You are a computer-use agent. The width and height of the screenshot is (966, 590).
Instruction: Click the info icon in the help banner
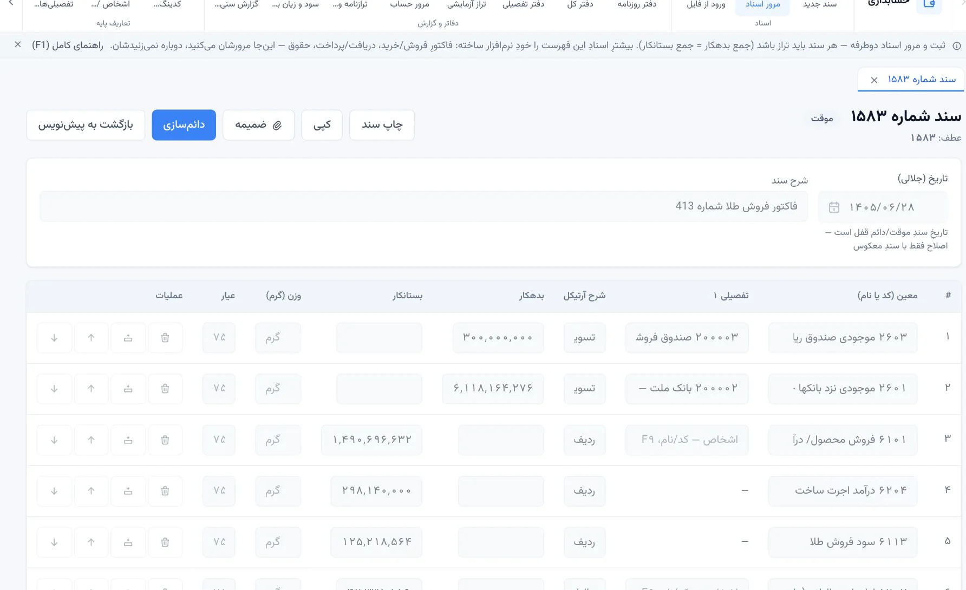click(x=957, y=46)
